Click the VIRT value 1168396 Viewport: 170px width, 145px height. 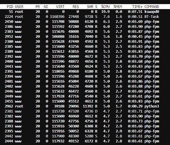57,17
